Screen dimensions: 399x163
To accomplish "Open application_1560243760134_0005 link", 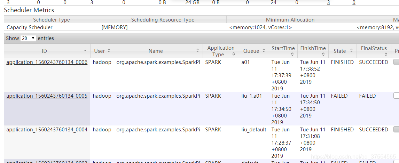I will pos(47,96).
